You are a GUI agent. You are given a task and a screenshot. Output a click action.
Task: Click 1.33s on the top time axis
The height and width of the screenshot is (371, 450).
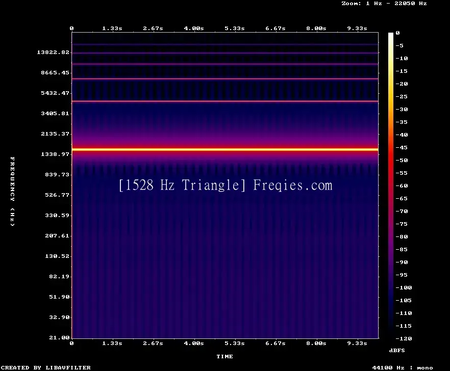coord(112,29)
